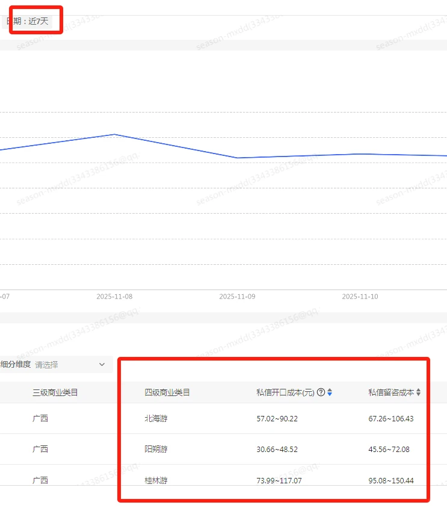Image resolution: width=447 pixels, height=508 pixels.
Task: Click the line chart point at 2025-11-09
Action: click(x=237, y=158)
